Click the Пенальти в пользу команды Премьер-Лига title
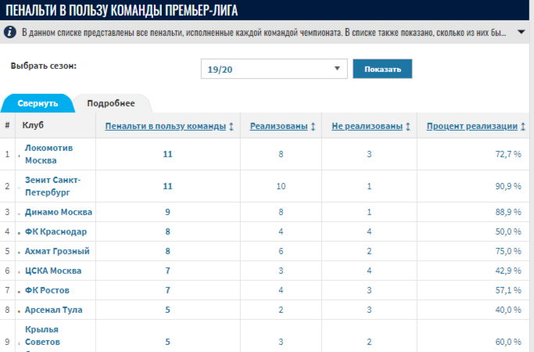 pos(122,11)
